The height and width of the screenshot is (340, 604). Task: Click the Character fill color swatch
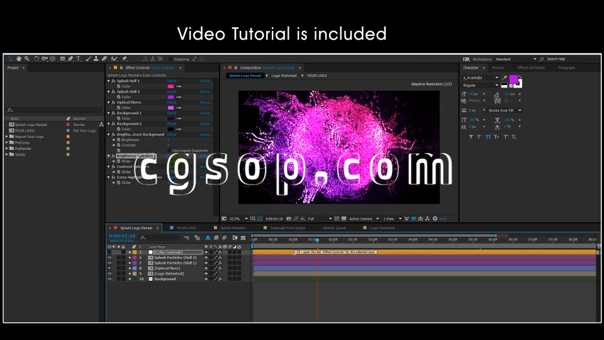pyautogui.click(x=513, y=79)
